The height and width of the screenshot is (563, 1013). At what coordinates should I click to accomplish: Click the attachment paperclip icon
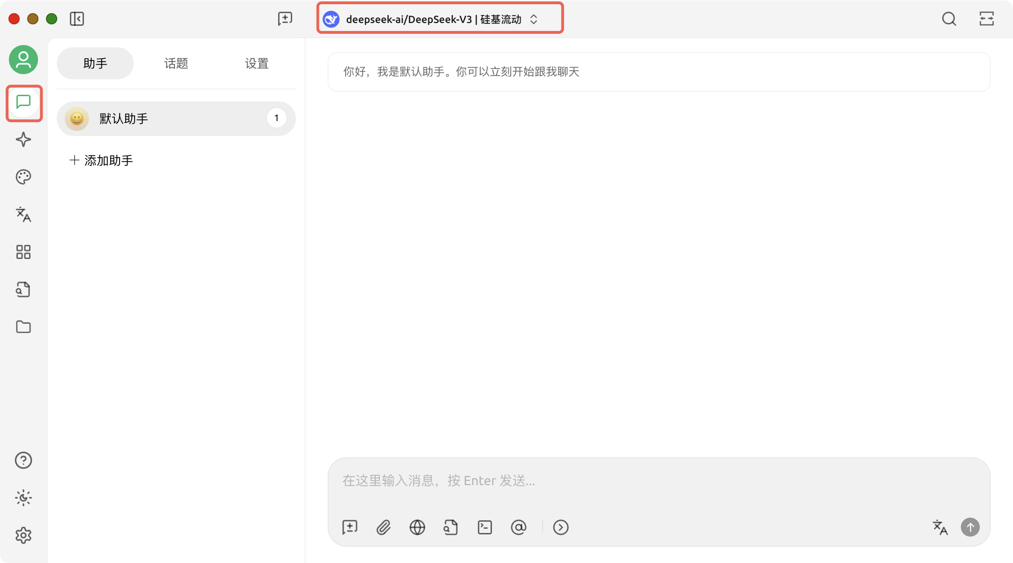[x=384, y=527]
